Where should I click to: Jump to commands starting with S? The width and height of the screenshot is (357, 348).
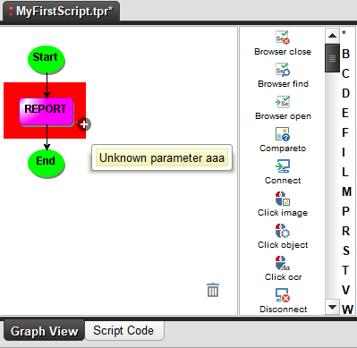(346, 250)
